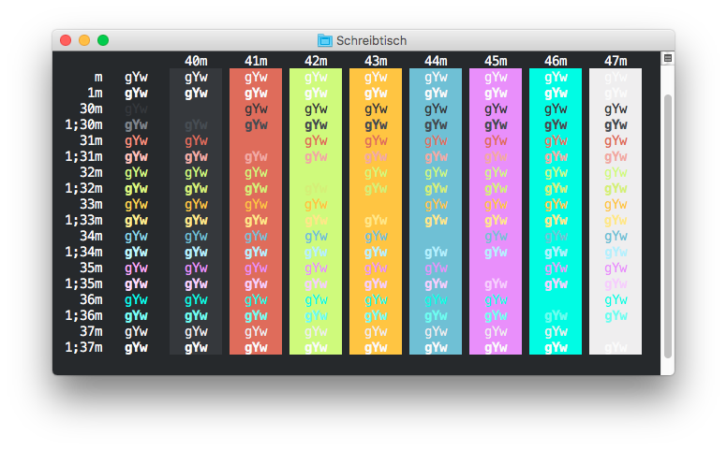Click gYw in 45m column, 1;32m row
This screenshot has width=727, height=450.
(496, 189)
